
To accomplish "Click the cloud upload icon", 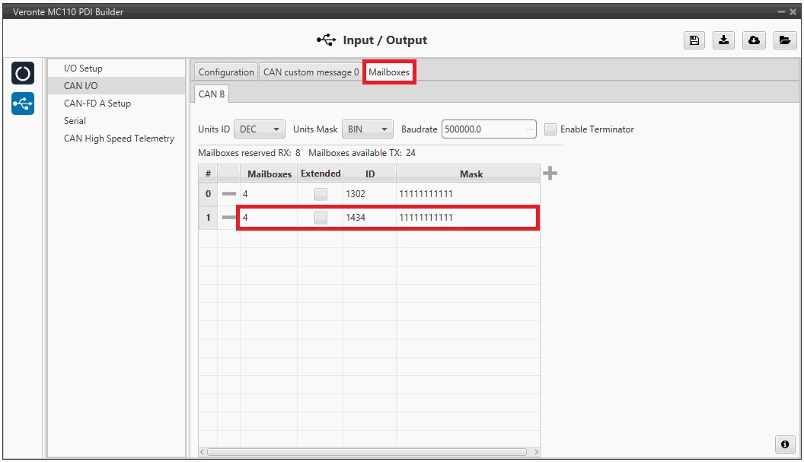I will 754,41.
